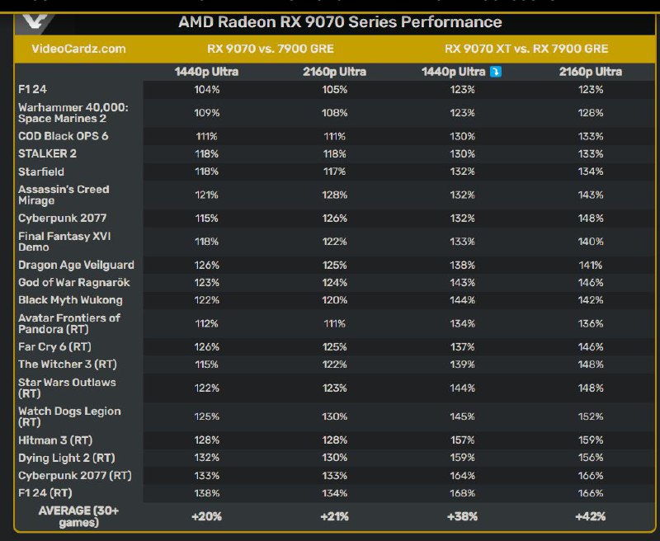Select the F1 24 (RT) row label
This screenshot has height=541, width=660.
pos(45,492)
